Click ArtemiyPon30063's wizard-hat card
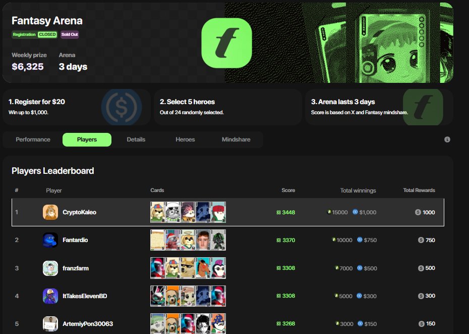 pyautogui.click(x=218, y=323)
